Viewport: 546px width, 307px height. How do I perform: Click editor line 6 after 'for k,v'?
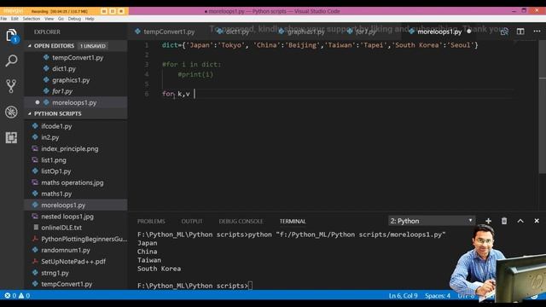click(x=195, y=94)
